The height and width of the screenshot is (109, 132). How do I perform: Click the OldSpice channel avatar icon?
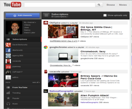[x=46, y=23]
